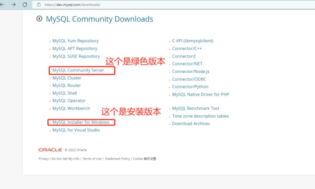Click the © 2022 Oracle copyright text

coord(76,150)
